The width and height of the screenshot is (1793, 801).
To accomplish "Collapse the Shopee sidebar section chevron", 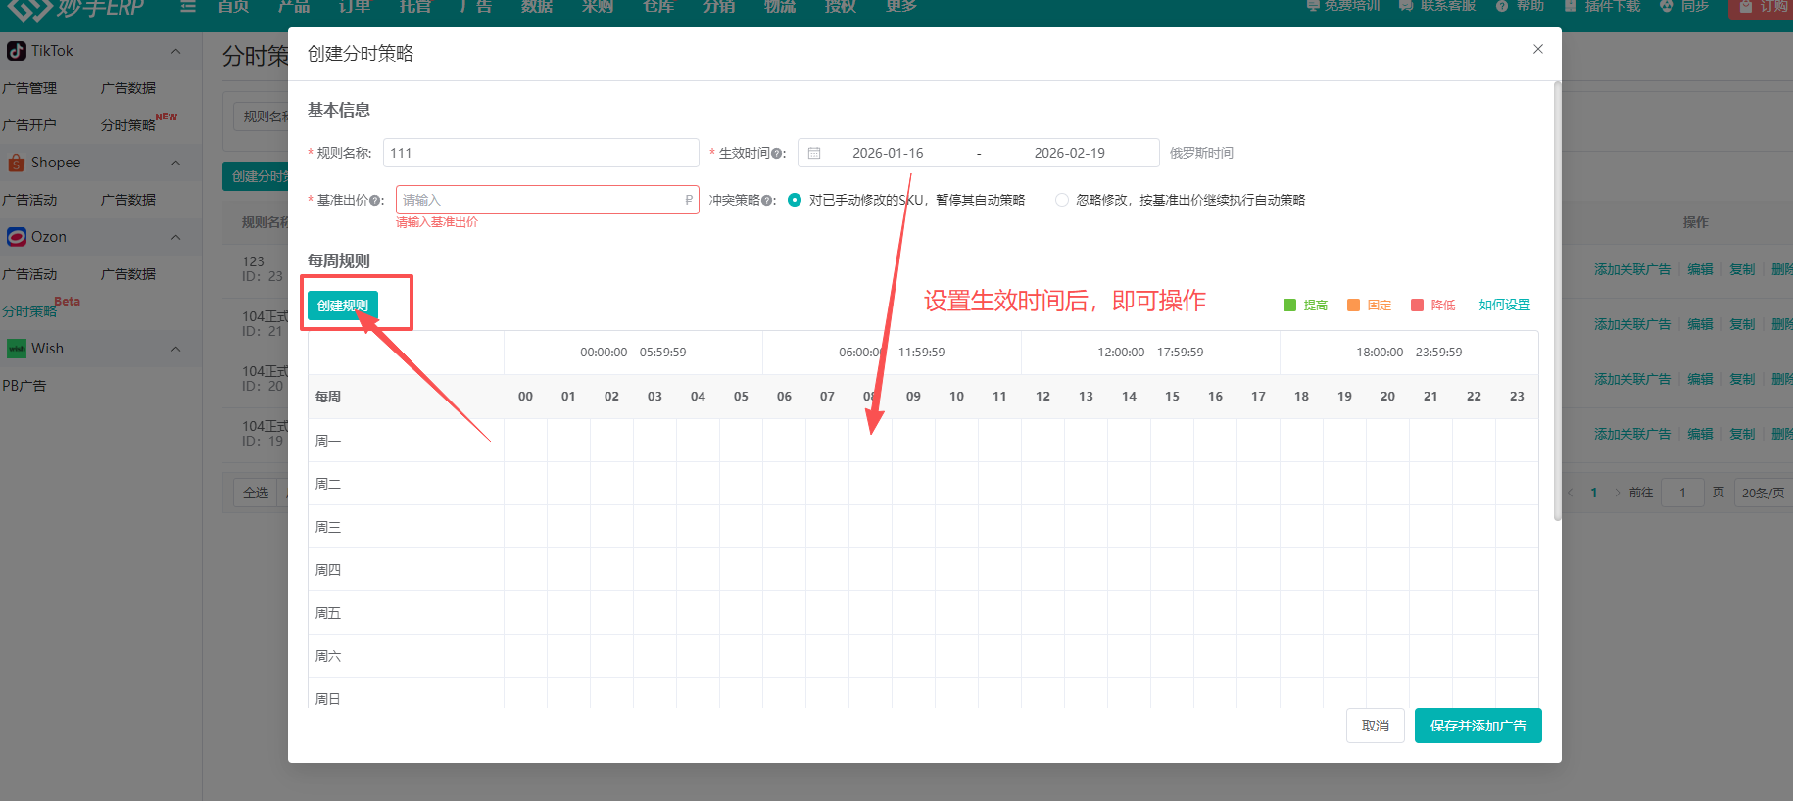I will click(x=176, y=163).
